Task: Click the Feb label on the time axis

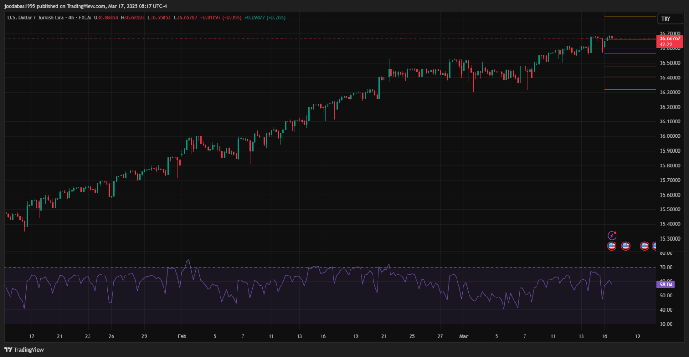Action: 182,336
